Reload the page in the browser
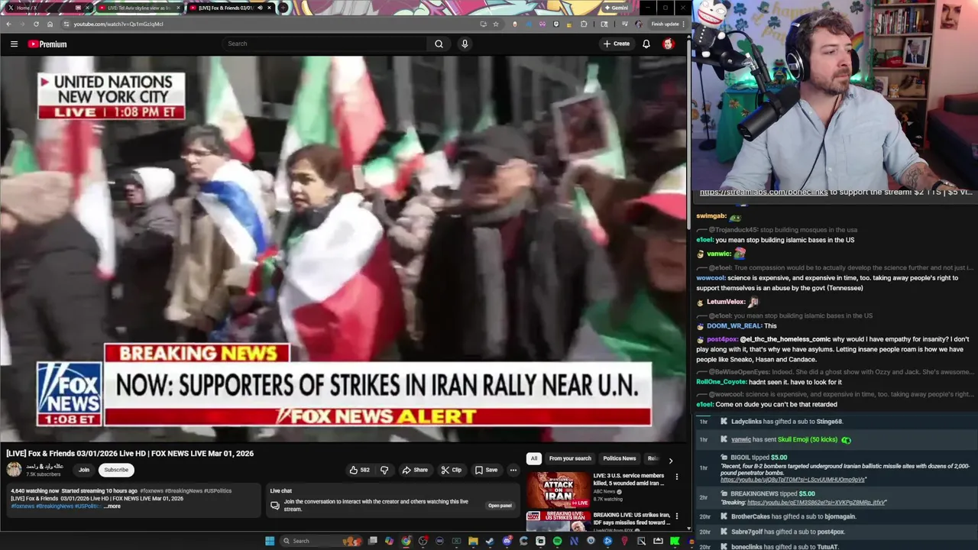 pyautogui.click(x=36, y=24)
